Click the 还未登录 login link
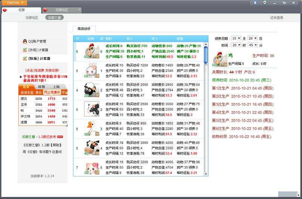Screen dimensions: 302x199 [x=277, y=18]
